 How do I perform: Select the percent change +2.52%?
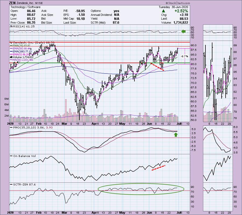point(181,11)
